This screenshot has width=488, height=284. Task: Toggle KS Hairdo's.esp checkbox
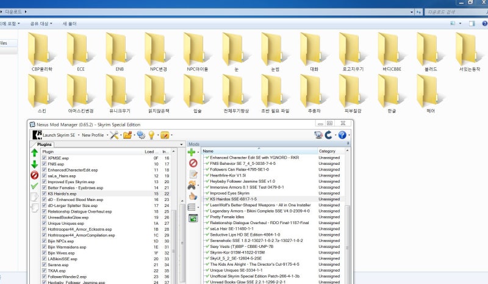[x=44, y=193]
